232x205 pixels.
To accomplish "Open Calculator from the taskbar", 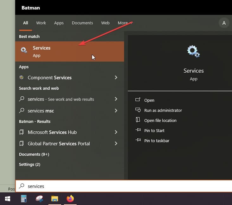I will (24, 199).
